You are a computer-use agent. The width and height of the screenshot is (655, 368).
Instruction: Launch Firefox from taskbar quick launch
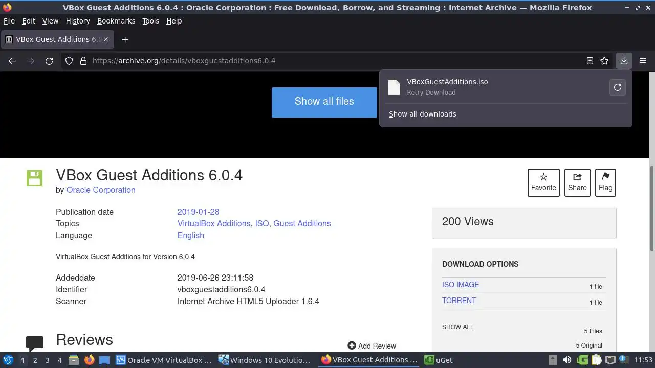click(x=89, y=360)
